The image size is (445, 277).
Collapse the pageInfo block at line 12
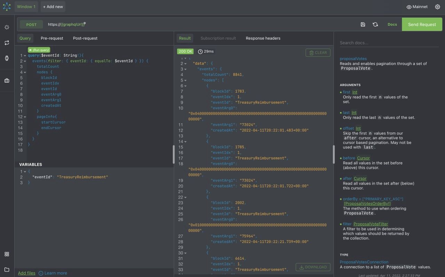(25, 117)
